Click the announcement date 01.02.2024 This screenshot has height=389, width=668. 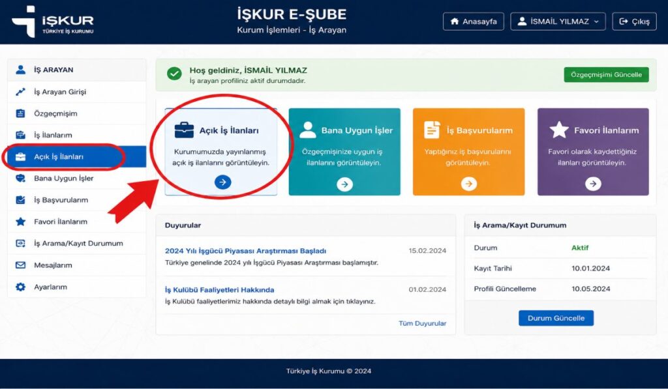427,289
